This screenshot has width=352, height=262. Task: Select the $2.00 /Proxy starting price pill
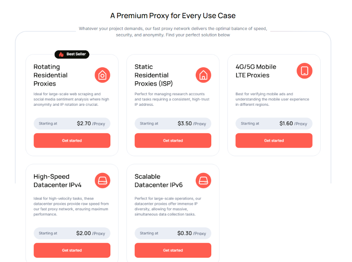coord(72,233)
